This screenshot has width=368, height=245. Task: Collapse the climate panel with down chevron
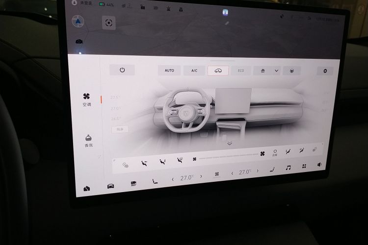(x=229, y=143)
